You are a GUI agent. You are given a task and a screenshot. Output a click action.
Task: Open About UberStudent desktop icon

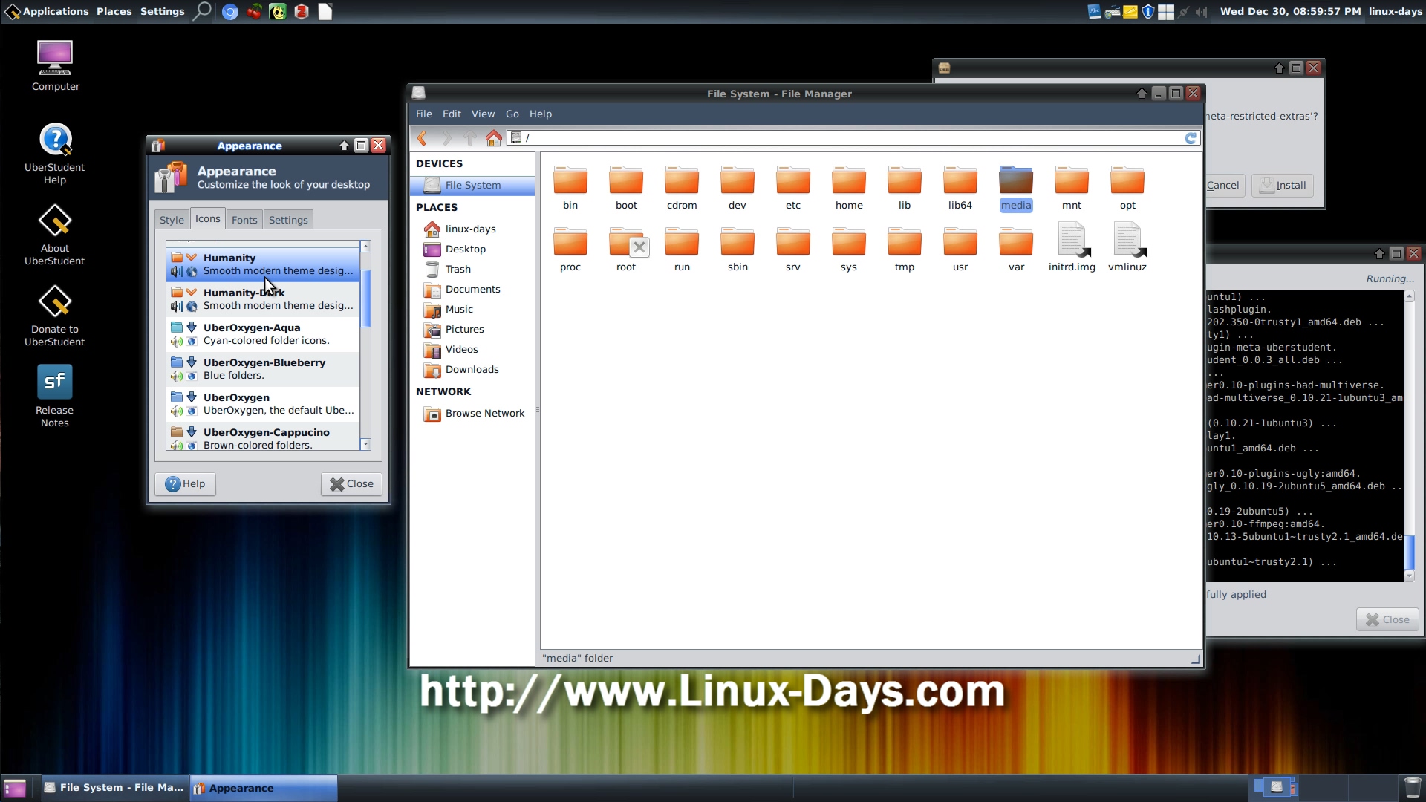tap(55, 235)
